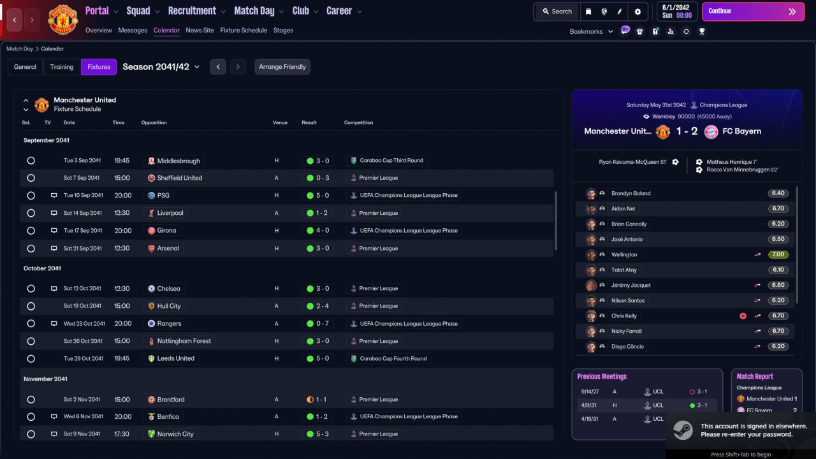Click the TV icon on the Benfica fixture
Screen dimensions: 816x459
(x=54, y=417)
